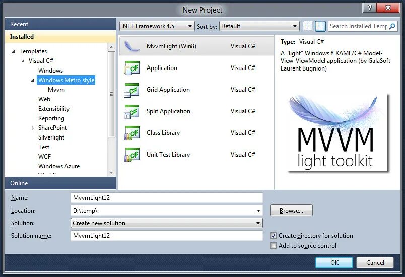Select 'Grid Application' template name
Screen dimensions: 405x277
(168, 90)
